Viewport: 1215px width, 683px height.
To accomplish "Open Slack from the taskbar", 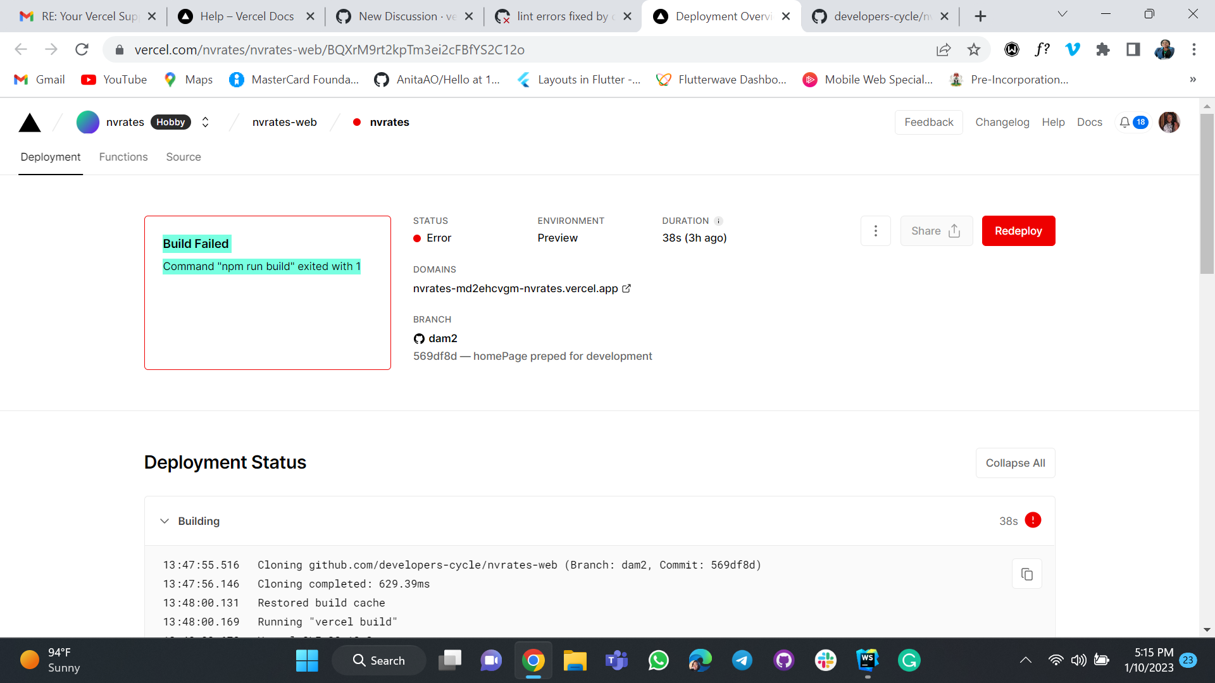I will point(825,661).
